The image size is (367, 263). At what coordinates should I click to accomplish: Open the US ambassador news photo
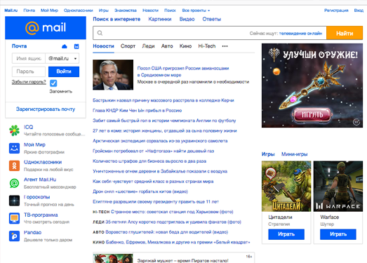tap(113, 74)
